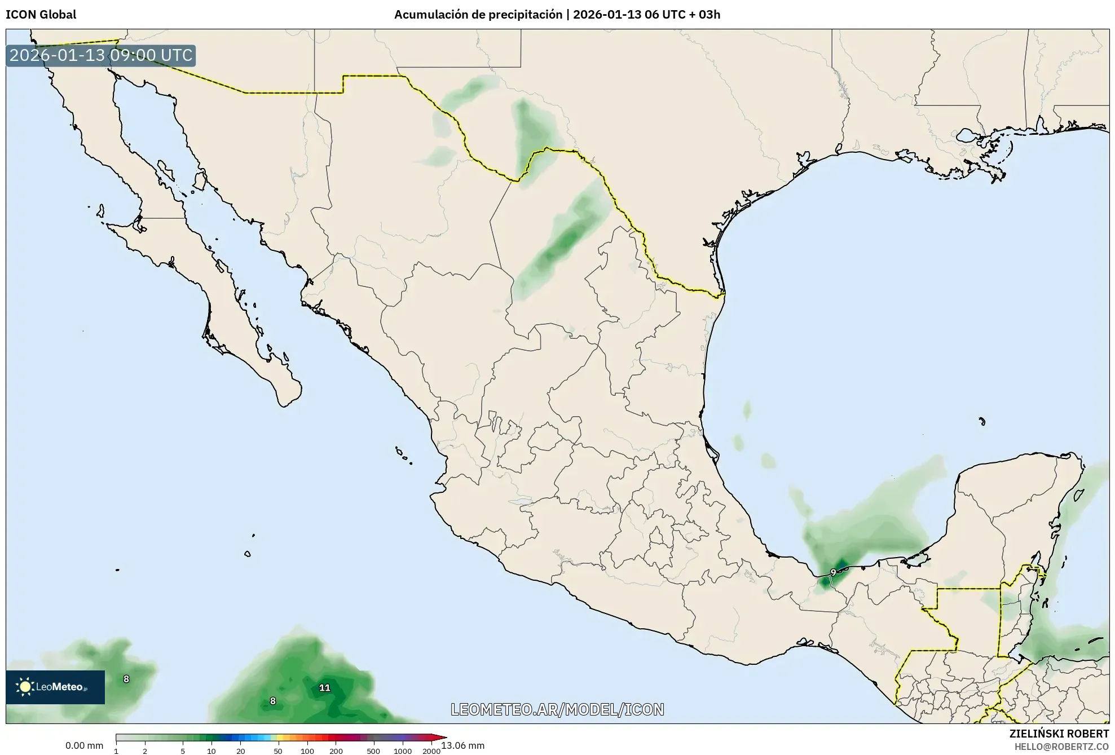Click the 50 mark on the color scale
Image resolution: width=1115 pixels, height=755 pixels.
(x=277, y=751)
